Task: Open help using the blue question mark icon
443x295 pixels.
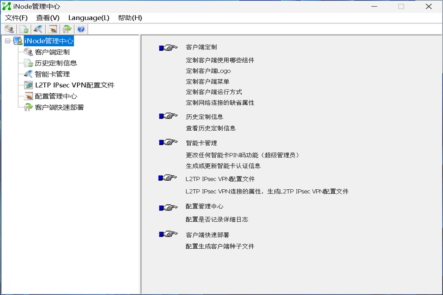Action: click(x=81, y=29)
